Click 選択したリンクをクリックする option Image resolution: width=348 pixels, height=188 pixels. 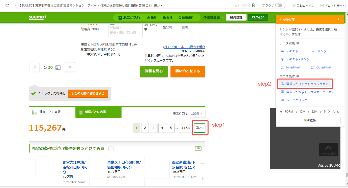(305, 84)
